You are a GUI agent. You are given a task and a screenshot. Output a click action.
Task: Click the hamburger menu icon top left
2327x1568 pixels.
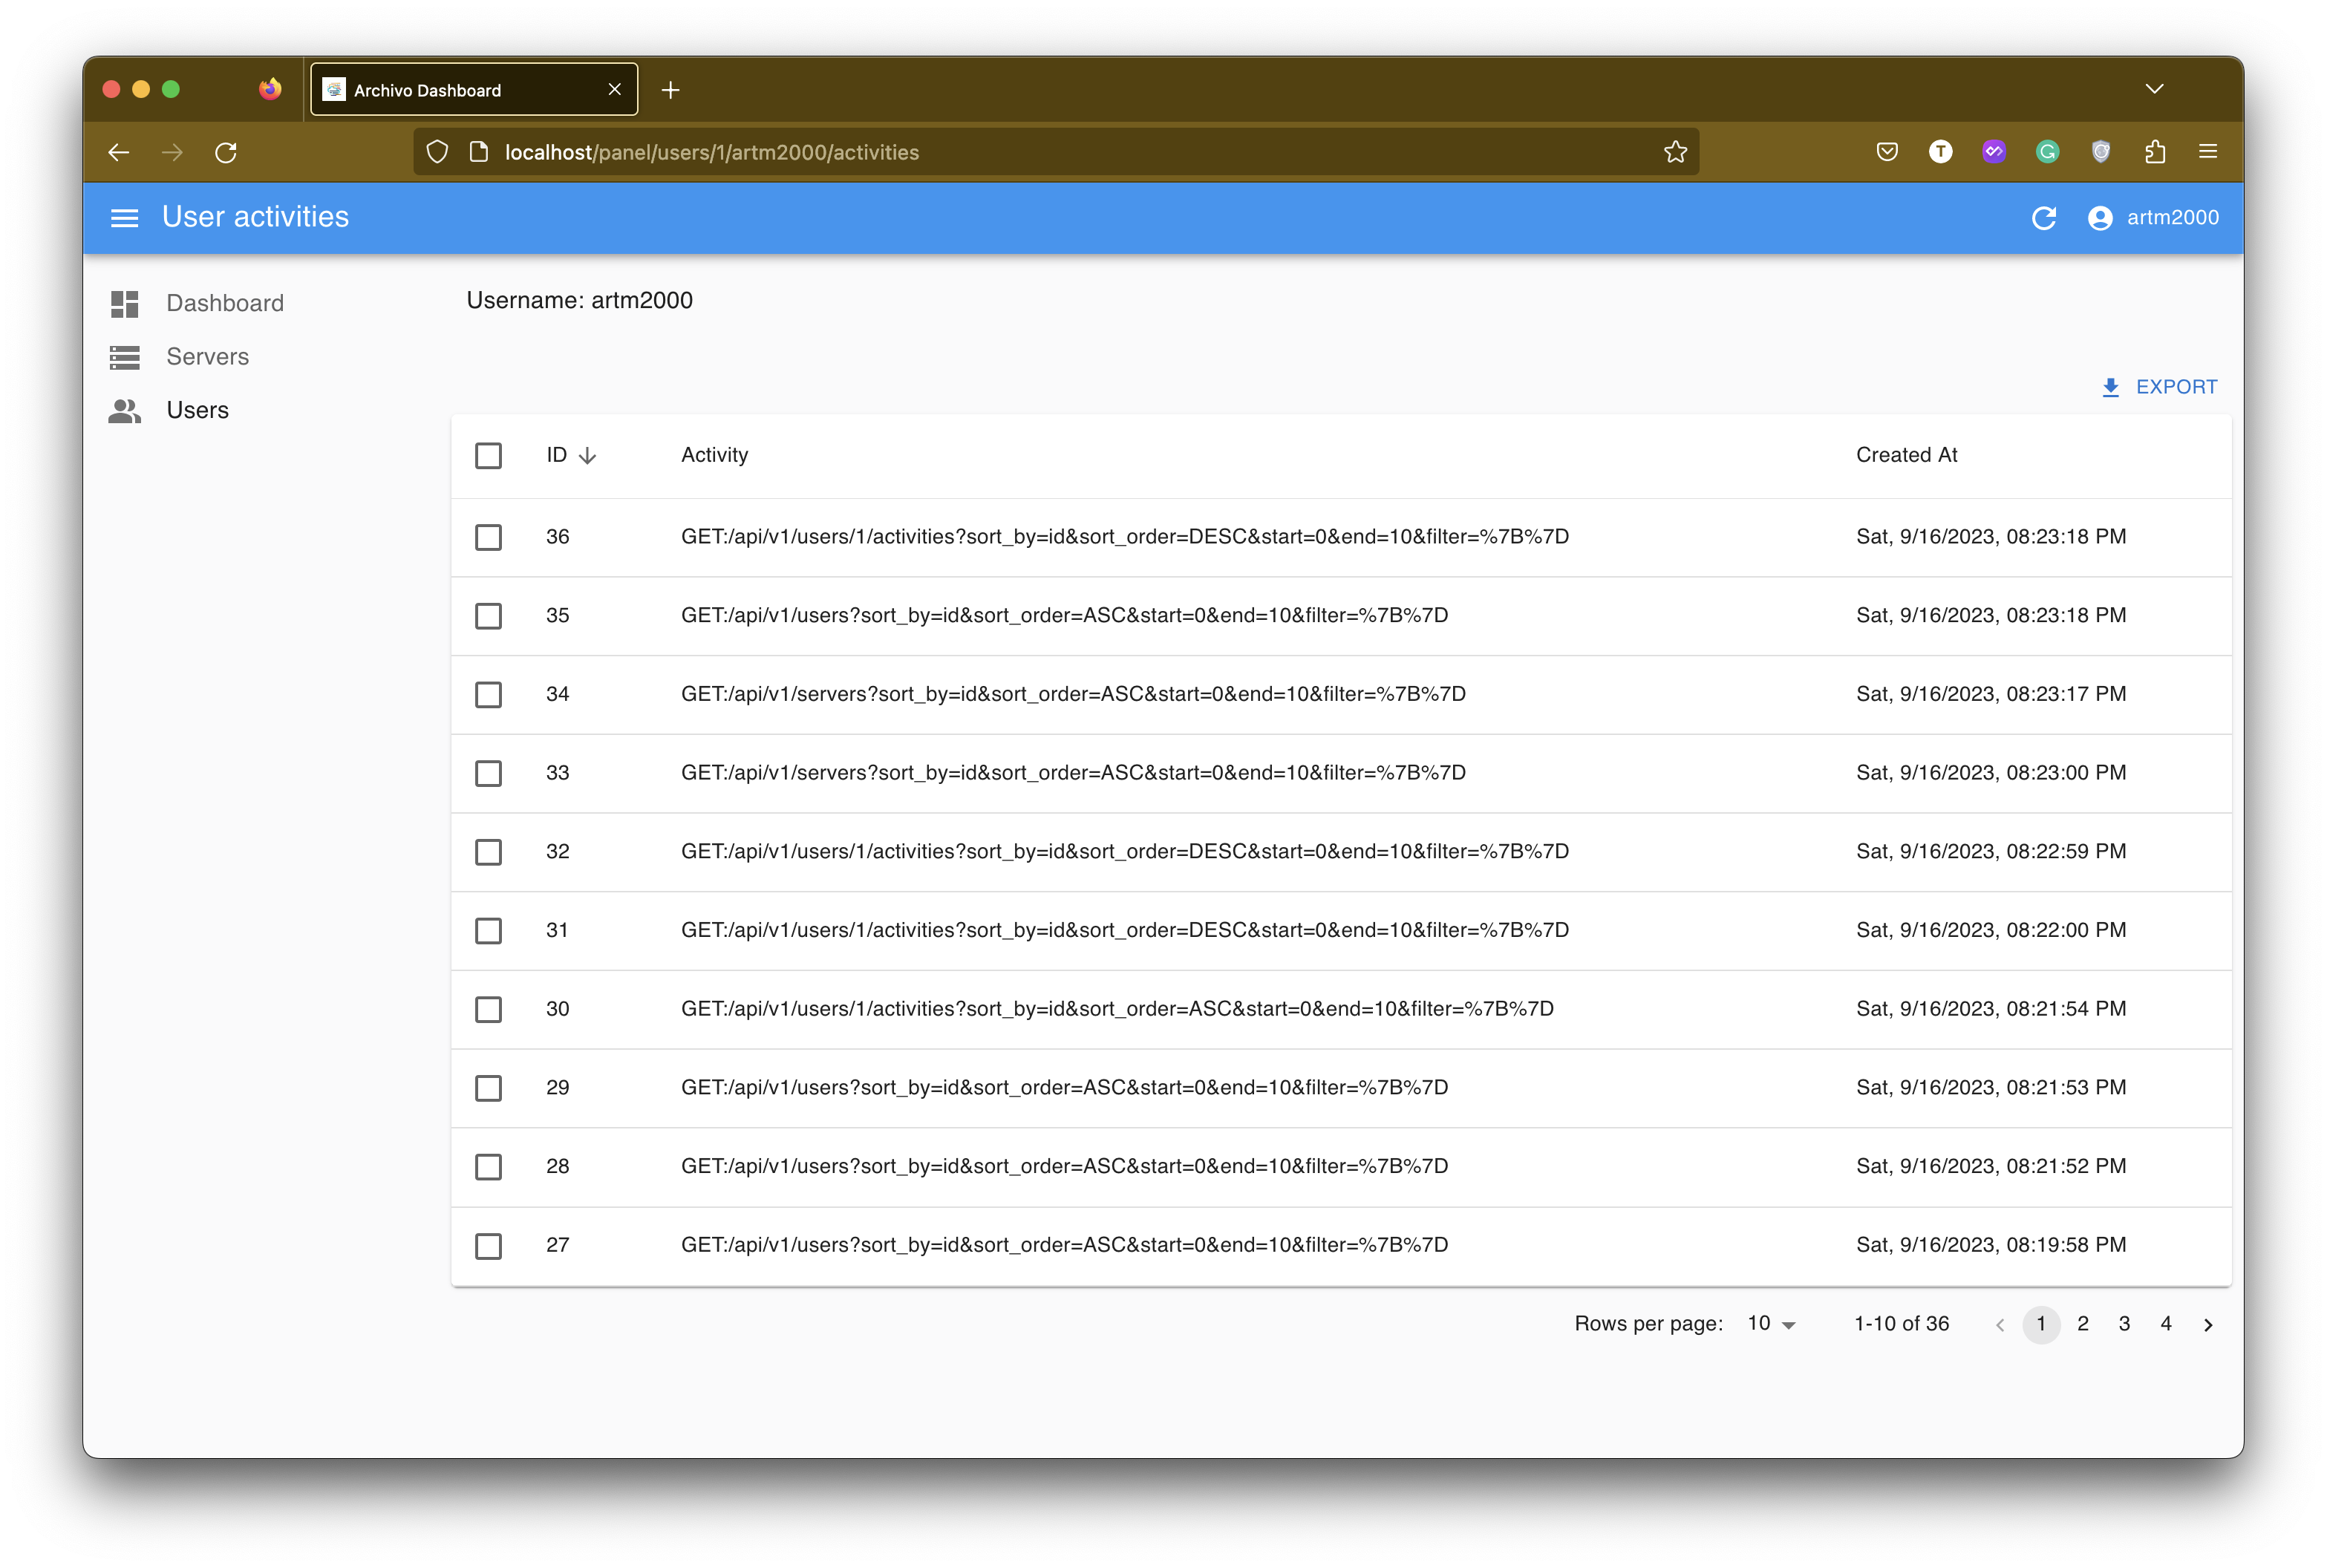123,217
